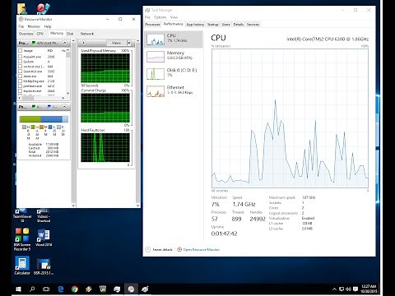This screenshot has width=395, height=296.
Task: Collapse details using the Fewer details arrow icon
Action: click(x=148, y=249)
